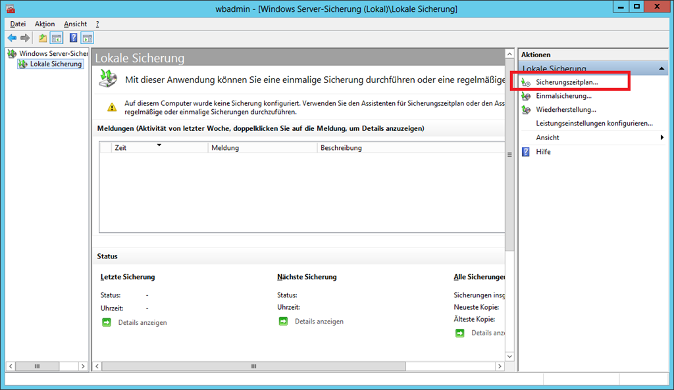
Task: Click Details anzeigen under Letzte Sicherung
Action: (142, 322)
